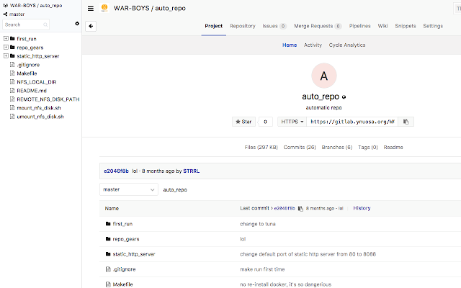461x288 pixels.
Task: Click the star count 0 button
Action: point(265,122)
